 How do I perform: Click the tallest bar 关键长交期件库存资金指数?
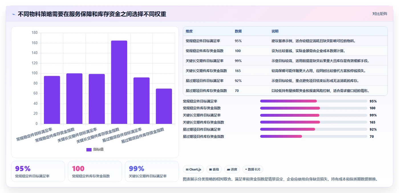(x=119, y=82)
